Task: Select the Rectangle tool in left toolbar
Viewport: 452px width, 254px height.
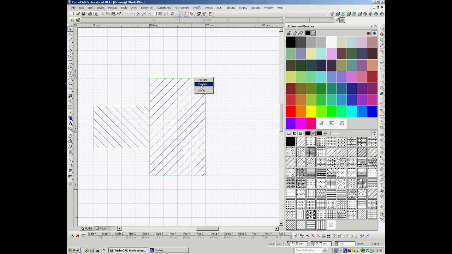Action: point(70,62)
